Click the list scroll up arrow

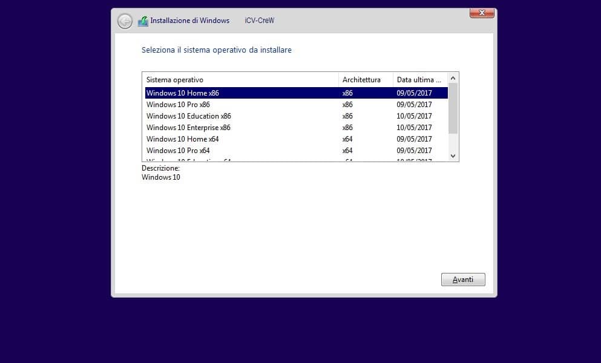click(x=453, y=78)
